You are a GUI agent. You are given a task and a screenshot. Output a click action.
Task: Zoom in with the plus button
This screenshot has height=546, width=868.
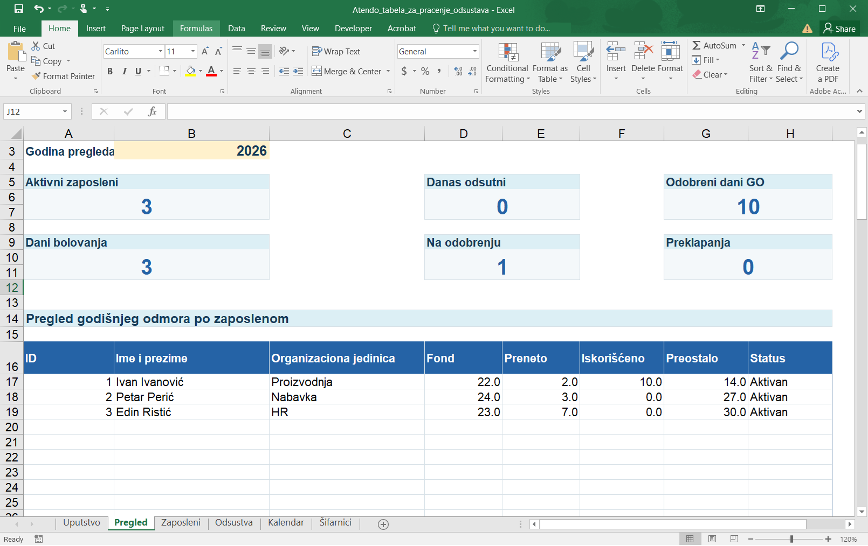click(828, 539)
